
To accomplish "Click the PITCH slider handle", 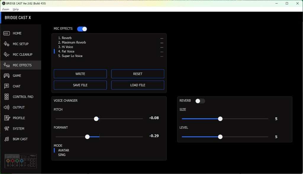I will click(x=96, y=119).
